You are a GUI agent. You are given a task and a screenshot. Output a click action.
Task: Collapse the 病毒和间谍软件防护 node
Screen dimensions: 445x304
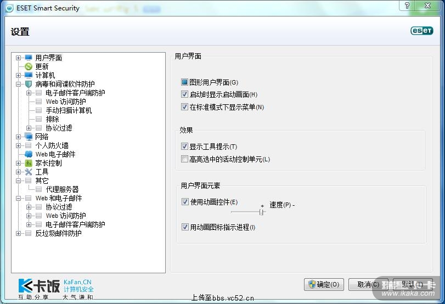pyautogui.click(x=19, y=85)
